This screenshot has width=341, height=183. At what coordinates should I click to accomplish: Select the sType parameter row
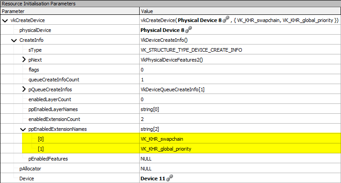(35, 50)
